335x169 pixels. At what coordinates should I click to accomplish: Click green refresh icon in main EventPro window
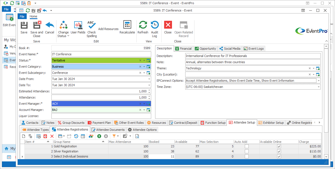point(12,3)
